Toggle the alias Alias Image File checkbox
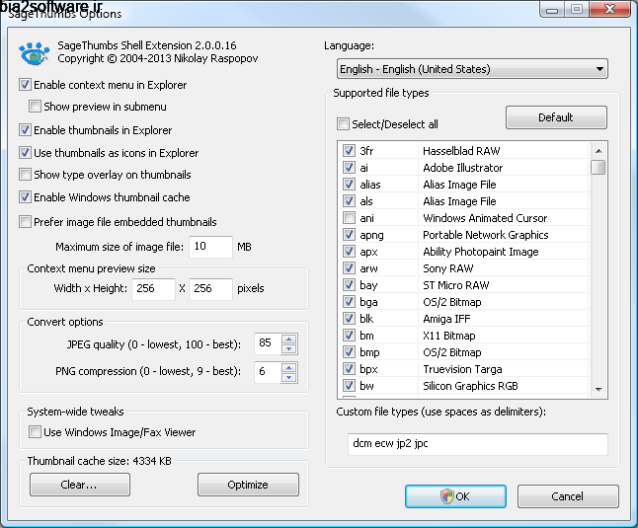 coord(349,185)
